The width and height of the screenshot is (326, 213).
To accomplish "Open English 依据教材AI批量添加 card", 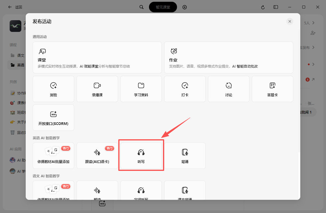I will coord(53,156).
